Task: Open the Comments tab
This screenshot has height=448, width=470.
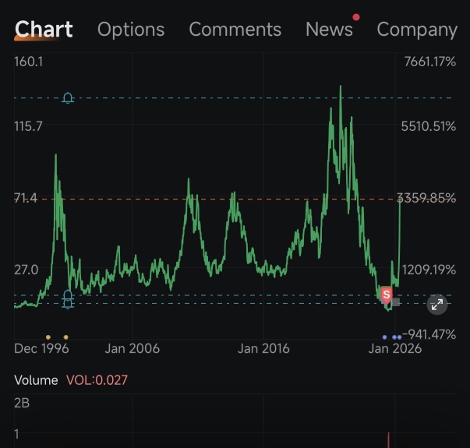Action: tap(235, 30)
